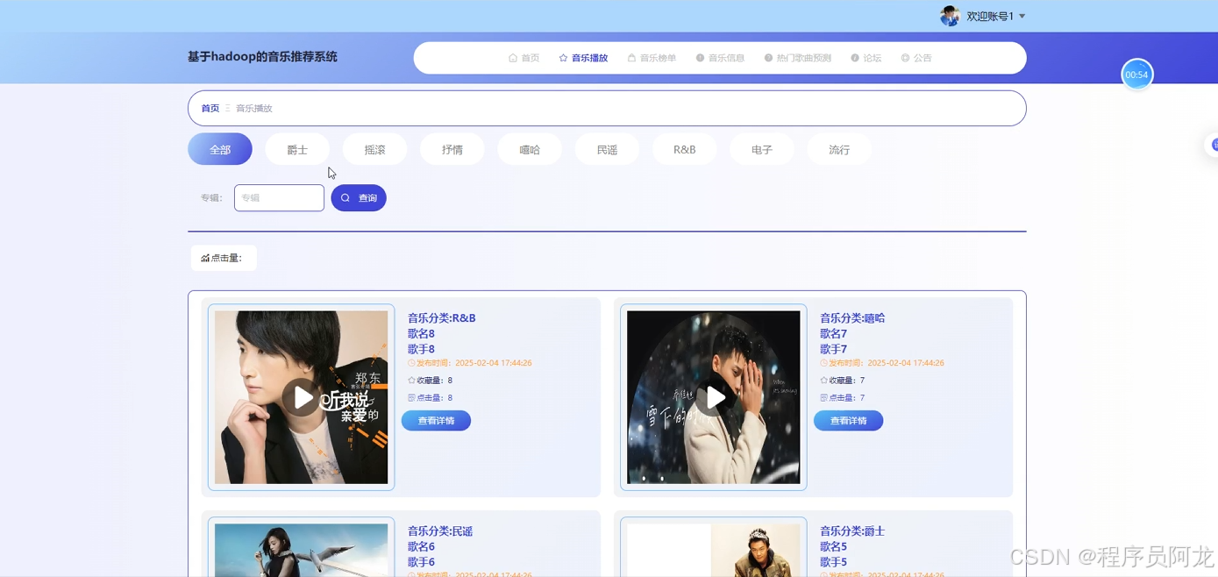This screenshot has width=1218, height=577.
Task: Filter by 摇滚 category
Action: pos(374,149)
